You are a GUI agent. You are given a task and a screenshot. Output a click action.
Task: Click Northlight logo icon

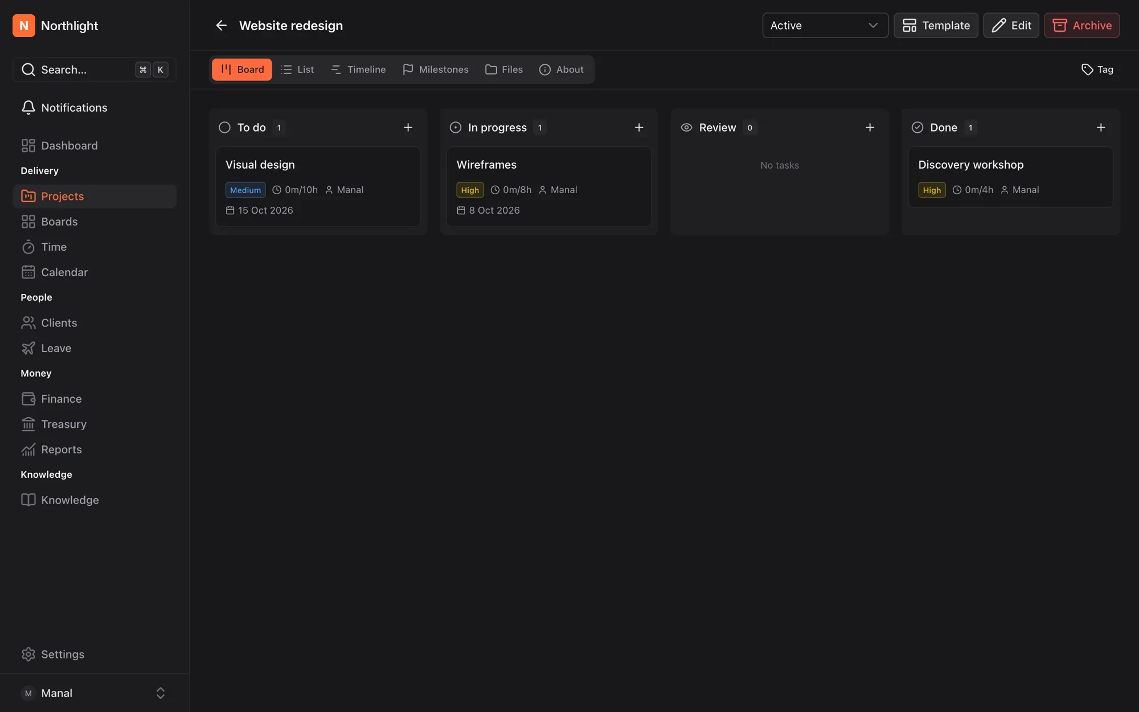24,26
